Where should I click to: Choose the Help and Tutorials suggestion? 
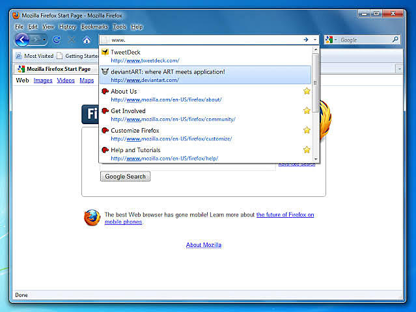coord(205,154)
